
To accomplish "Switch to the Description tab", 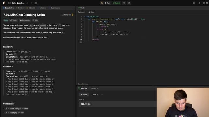I will coord(8,8).
